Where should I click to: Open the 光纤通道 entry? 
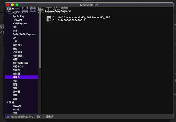tap(18, 56)
